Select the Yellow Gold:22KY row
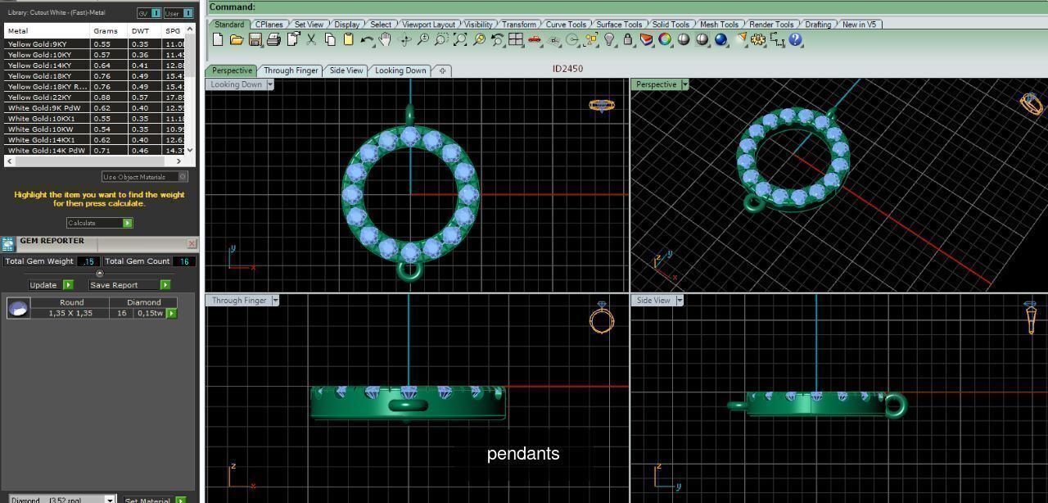Image resolution: width=1048 pixels, height=503 pixels. 95,97
